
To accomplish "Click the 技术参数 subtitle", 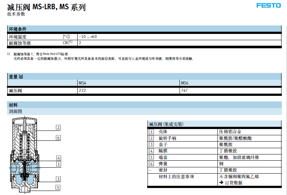I will click(16, 14).
